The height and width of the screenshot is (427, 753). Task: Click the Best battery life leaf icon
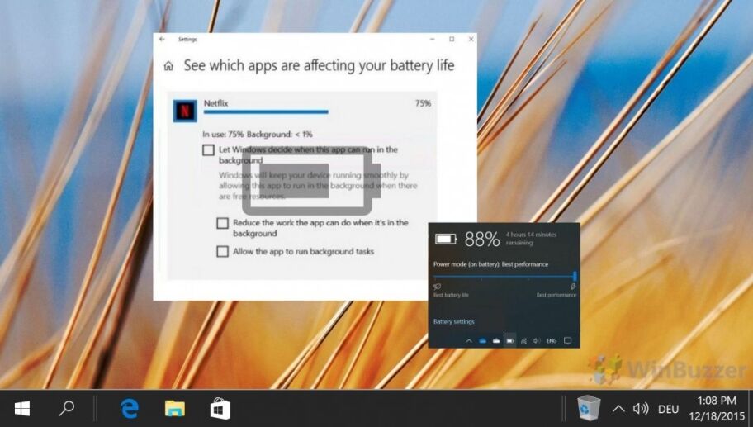pos(437,287)
